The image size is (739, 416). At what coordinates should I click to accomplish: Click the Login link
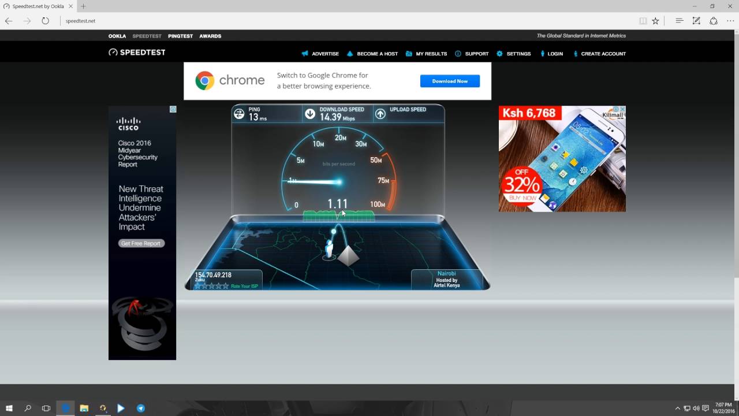point(555,54)
